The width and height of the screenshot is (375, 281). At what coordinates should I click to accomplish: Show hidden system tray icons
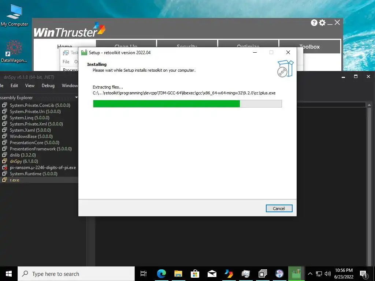click(x=310, y=274)
